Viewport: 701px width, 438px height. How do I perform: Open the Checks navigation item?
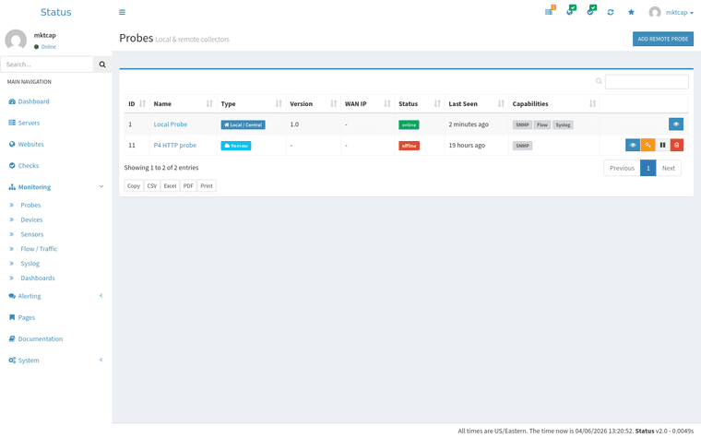29,166
